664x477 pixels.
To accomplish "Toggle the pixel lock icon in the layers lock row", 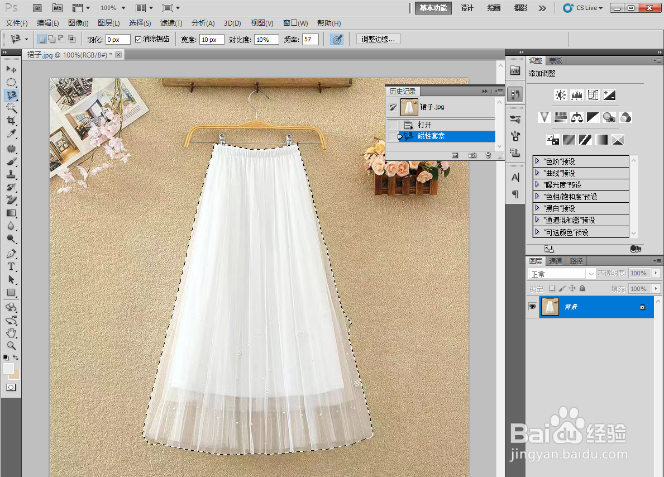I will pyautogui.click(x=562, y=288).
